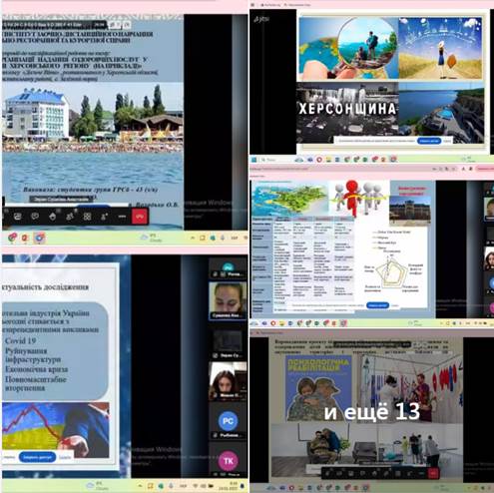This screenshot has width=494, height=493.
Task: Open the red-ring taskbar icon under the Херсонщина slide
Action: [319, 160]
